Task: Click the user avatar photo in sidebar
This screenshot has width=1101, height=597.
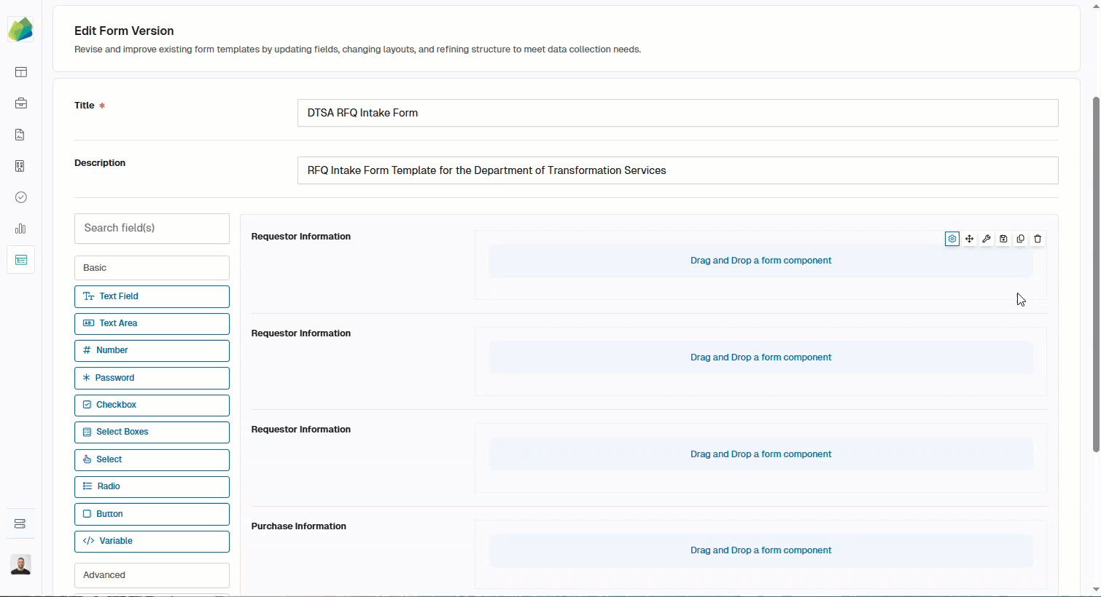Action: pos(21,565)
